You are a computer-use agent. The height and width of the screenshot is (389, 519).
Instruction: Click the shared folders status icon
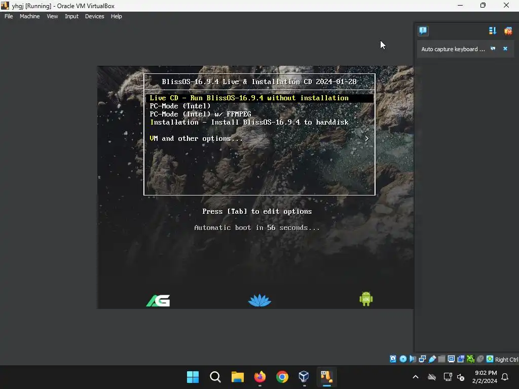441,359
